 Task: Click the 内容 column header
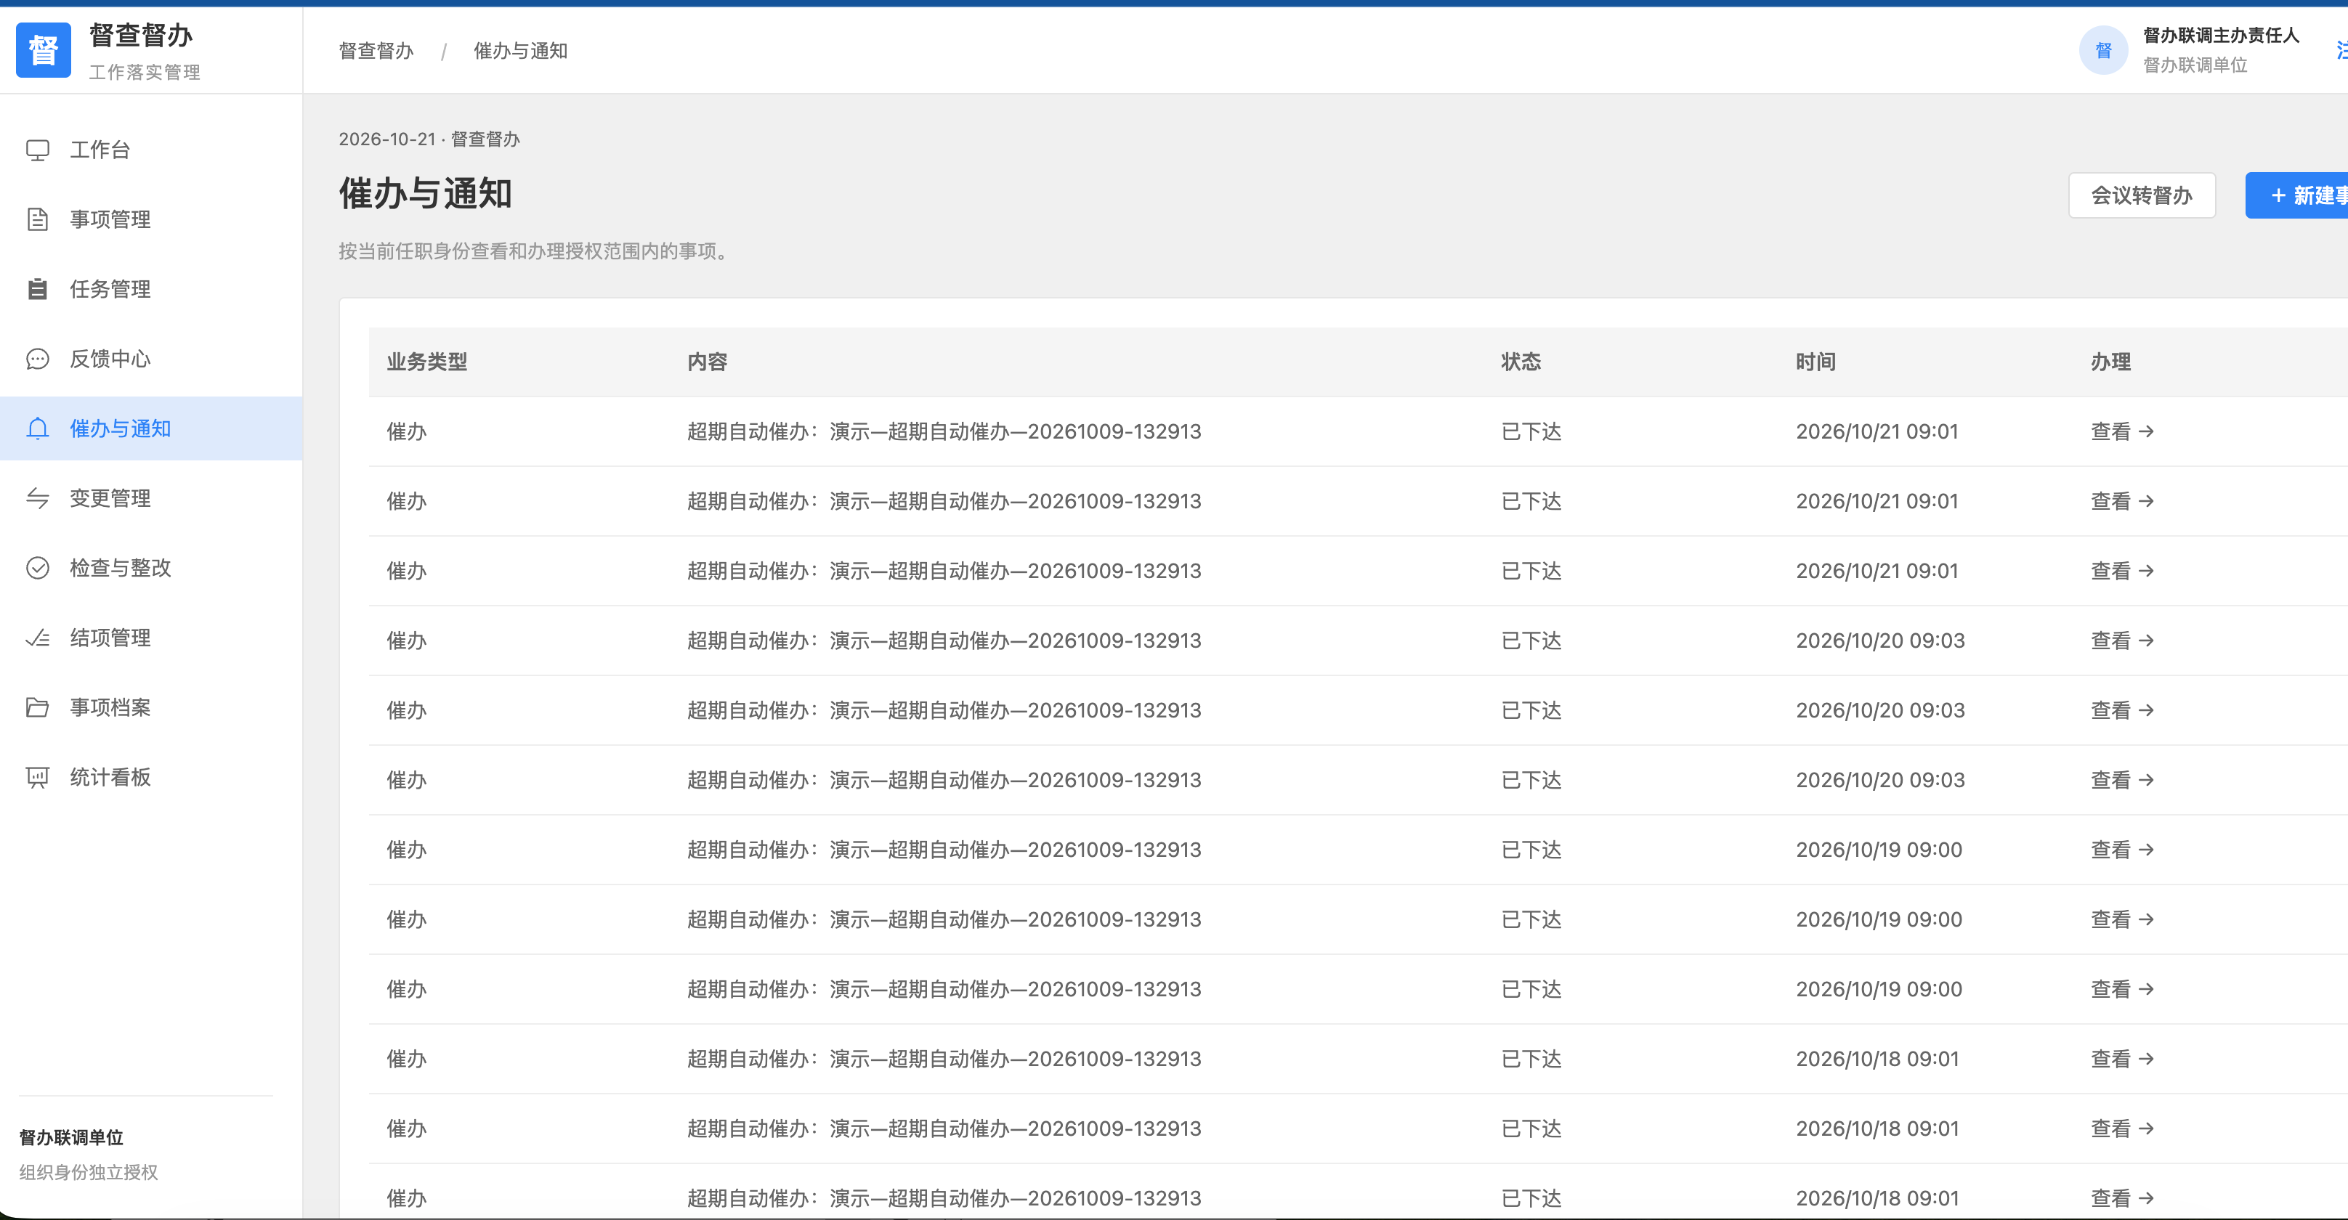706,362
